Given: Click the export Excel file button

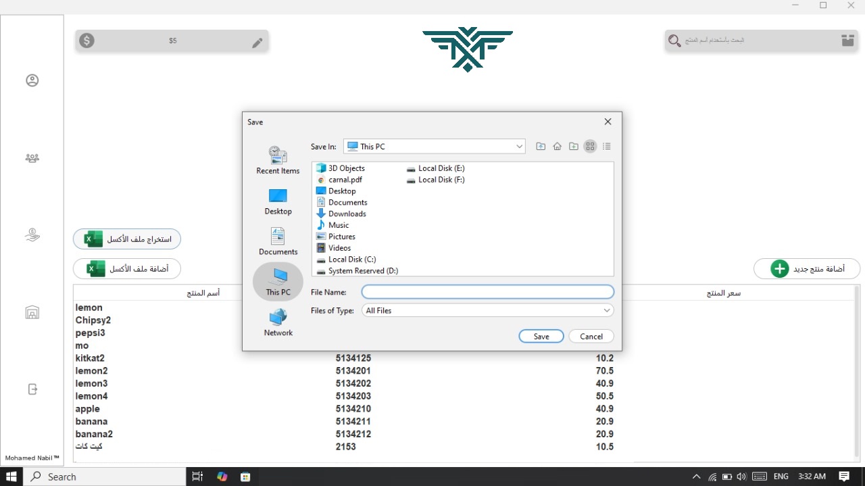Looking at the screenshot, I should pyautogui.click(x=127, y=239).
